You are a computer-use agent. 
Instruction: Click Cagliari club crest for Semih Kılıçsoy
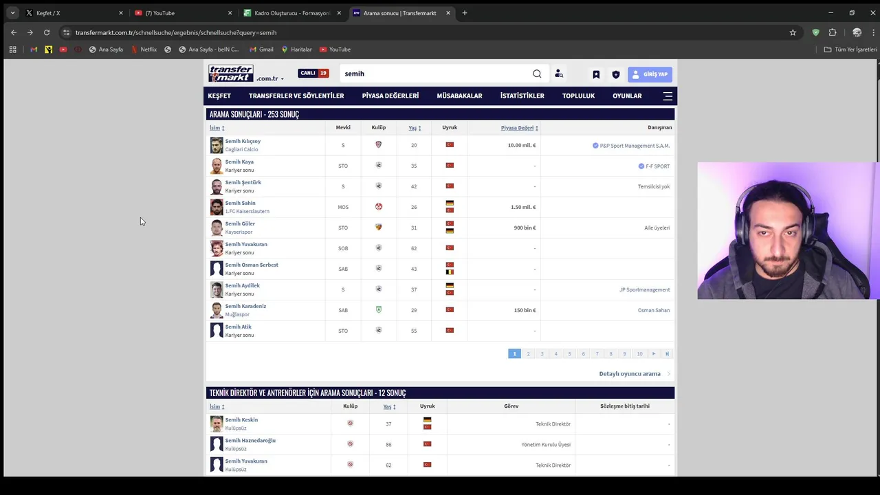coord(379,145)
